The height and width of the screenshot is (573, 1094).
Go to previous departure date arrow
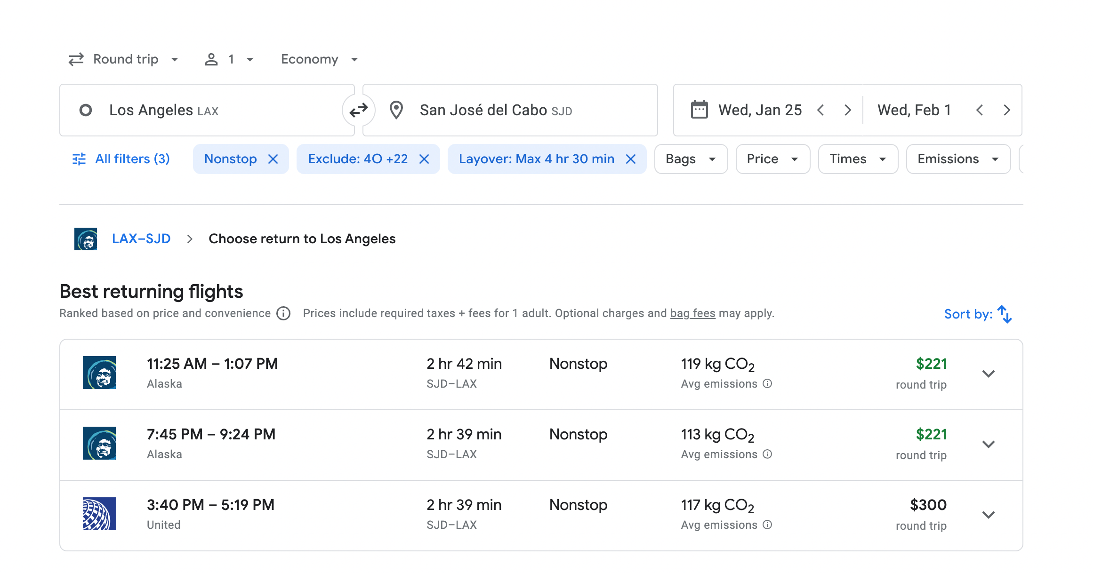820,110
